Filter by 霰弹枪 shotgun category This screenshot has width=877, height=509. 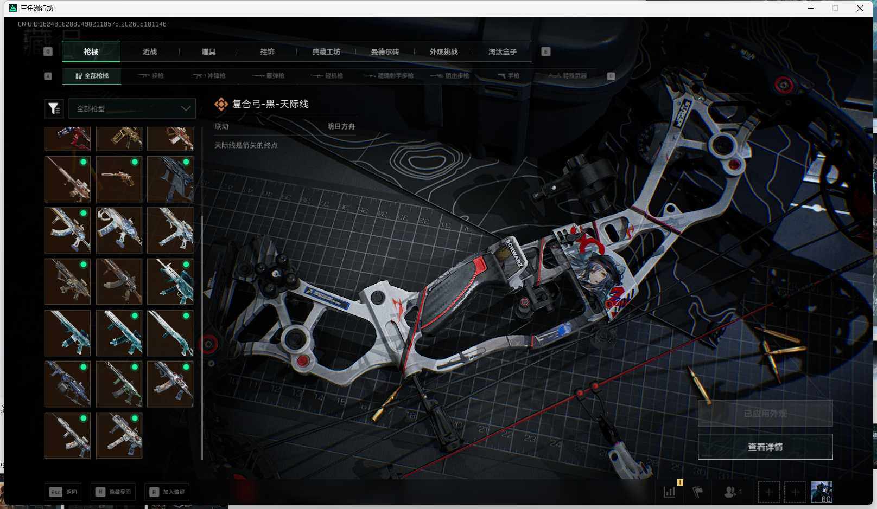click(x=269, y=76)
